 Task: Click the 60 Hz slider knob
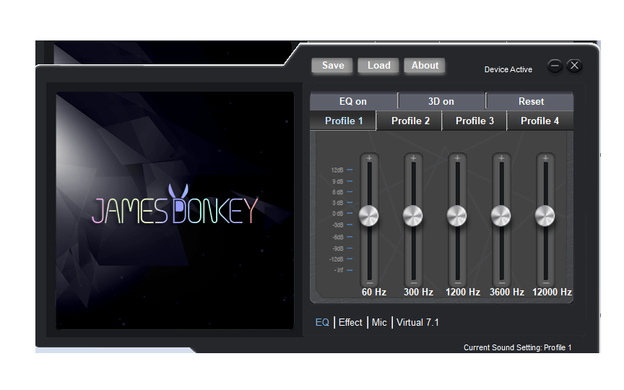tap(369, 216)
